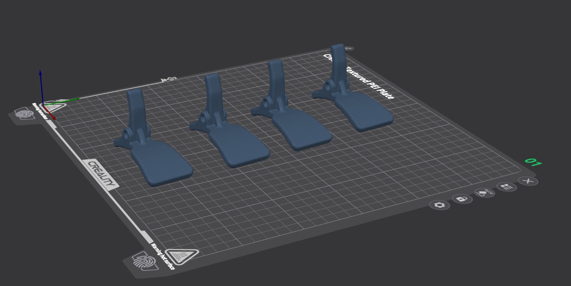Arrange objects using the plate arrange icon
This screenshot has height=286, width=571.
point(507,187)
